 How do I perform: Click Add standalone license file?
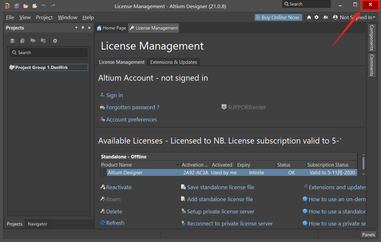[x=220, y=199]
